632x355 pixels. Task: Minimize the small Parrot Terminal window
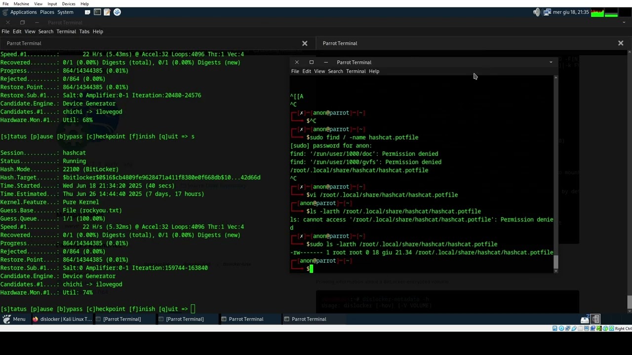pyautogui.click(x=326, y=62)
